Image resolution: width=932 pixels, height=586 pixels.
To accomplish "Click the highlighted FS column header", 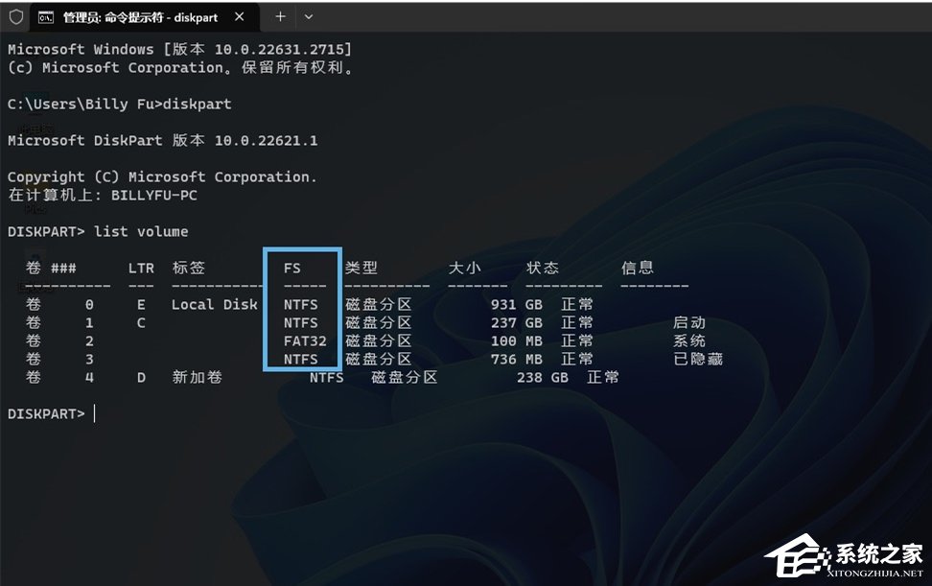I will pyautogui.click(x=292, y=268).
